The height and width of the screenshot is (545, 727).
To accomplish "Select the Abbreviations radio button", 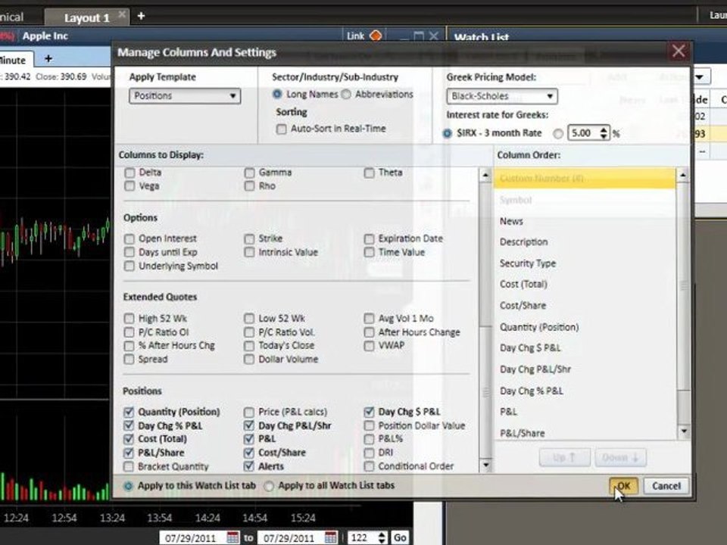I will 346,94.
